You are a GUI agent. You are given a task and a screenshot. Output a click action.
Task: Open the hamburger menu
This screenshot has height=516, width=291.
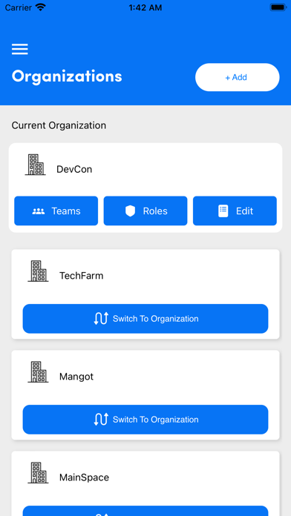20,50
